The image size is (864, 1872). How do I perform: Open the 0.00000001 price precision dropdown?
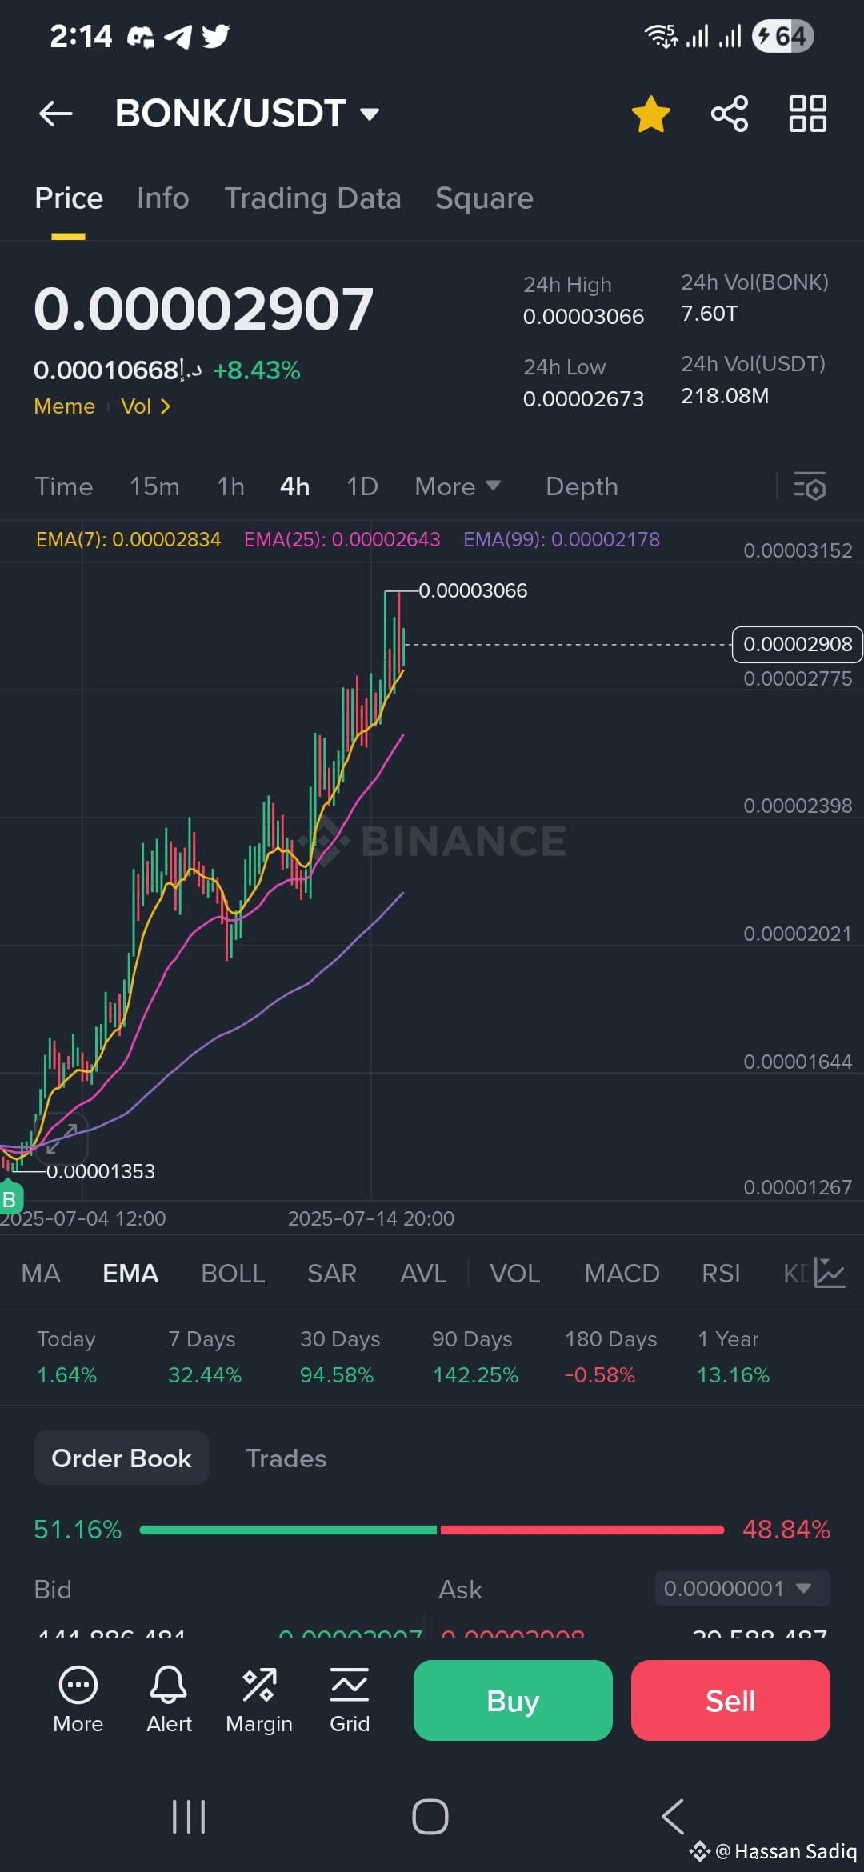[742, 1588]
